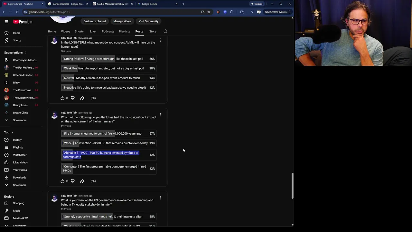Click the page vertical scrollbar thumb
Image resolution: width=412 pixels, height=232 pixels.
(292, 186)
